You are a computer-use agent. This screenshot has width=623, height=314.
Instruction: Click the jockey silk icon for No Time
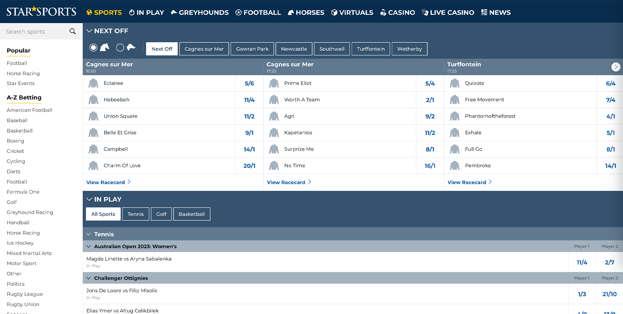pyautogui.click(x=274, y=166)
